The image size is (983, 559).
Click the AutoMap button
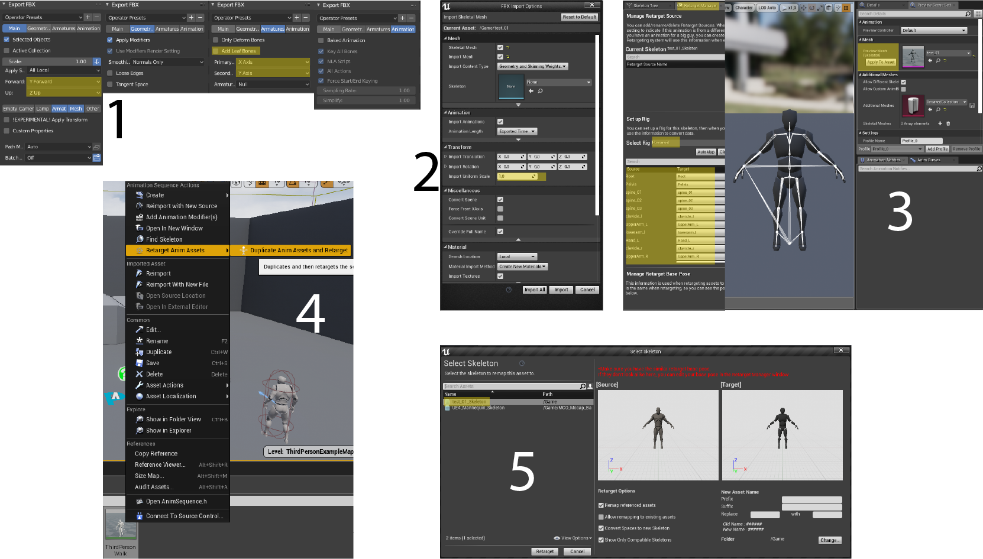pyautogui.click(x=706, y=152)
